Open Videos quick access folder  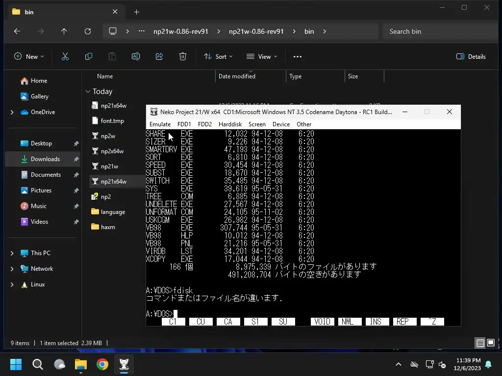point(39,222)
